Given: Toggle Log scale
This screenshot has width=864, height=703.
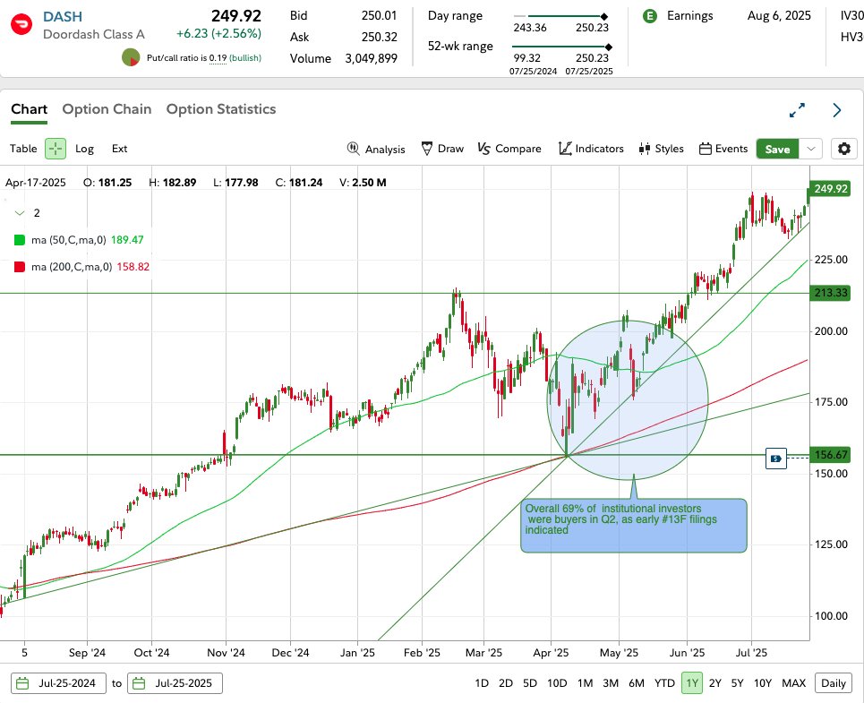Looking at the screenshot, I should 84,149.
